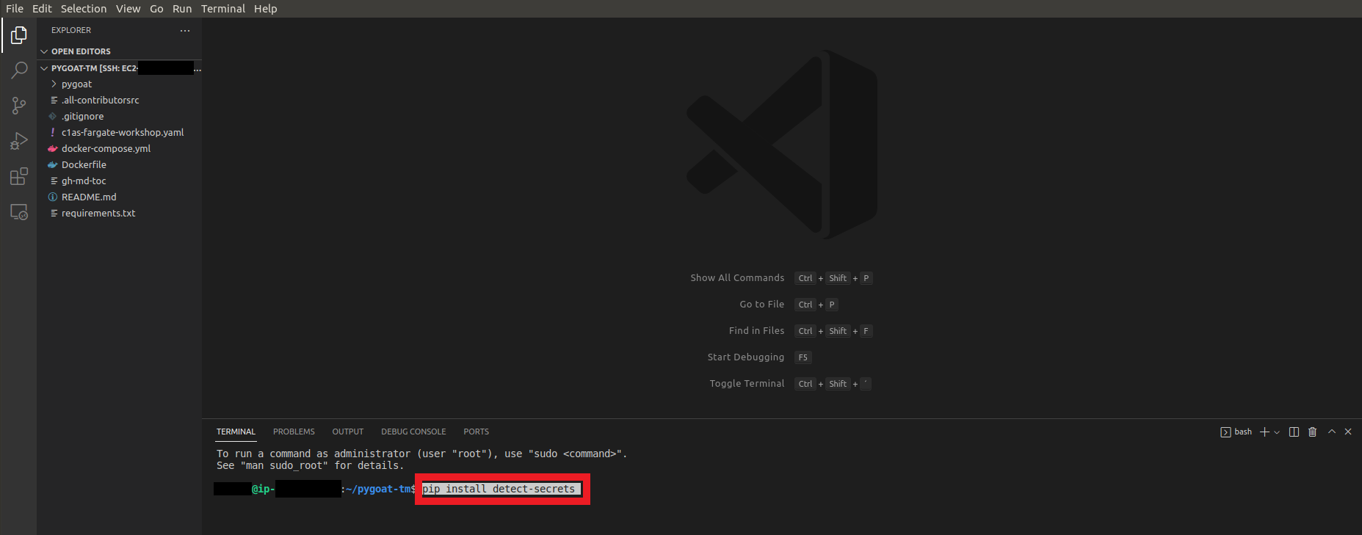Open the Selection menu
The width and height of the screenshot is (1362, 535).
pos(84,9)
